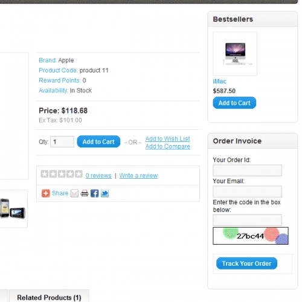Click Add to Compare link
This screenshot has height=302, width=302.
pos(168,146)
